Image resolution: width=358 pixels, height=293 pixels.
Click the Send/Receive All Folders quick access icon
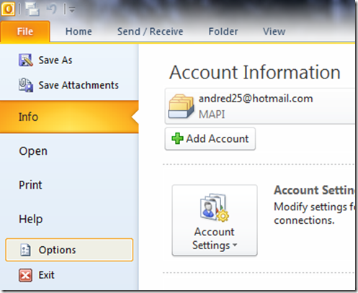[x=32, y=9]
